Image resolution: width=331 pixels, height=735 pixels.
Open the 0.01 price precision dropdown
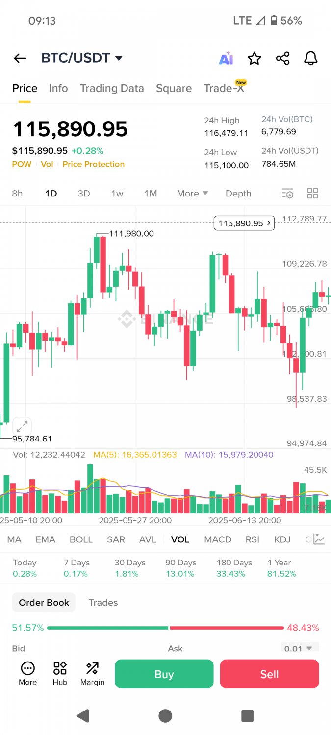(300, 648)
